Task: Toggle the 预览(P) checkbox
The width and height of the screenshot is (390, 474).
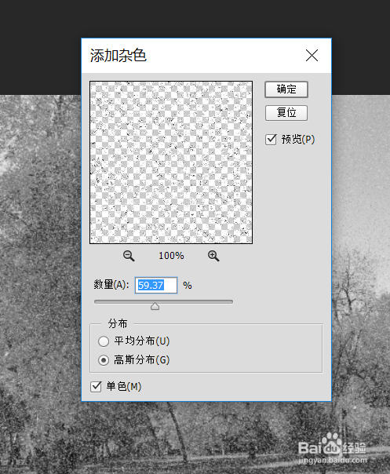Action: [271, 140]
